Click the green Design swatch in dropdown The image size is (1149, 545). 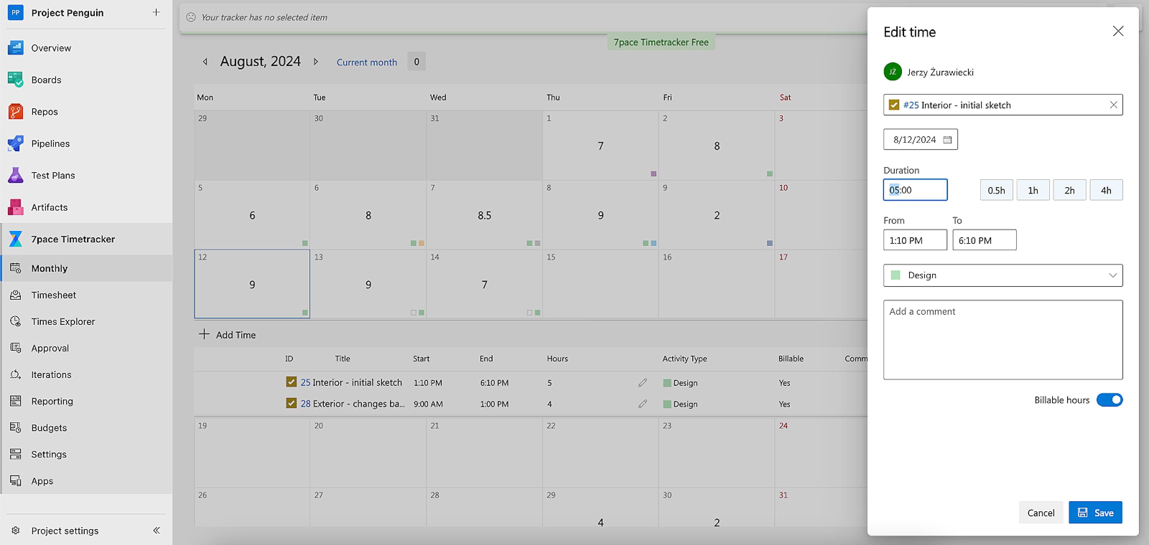tap(895, 275)
